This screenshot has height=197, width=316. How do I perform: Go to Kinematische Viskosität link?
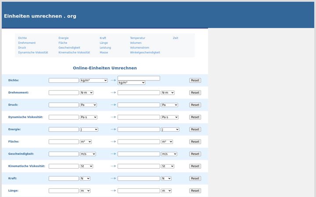pos(74,53)
